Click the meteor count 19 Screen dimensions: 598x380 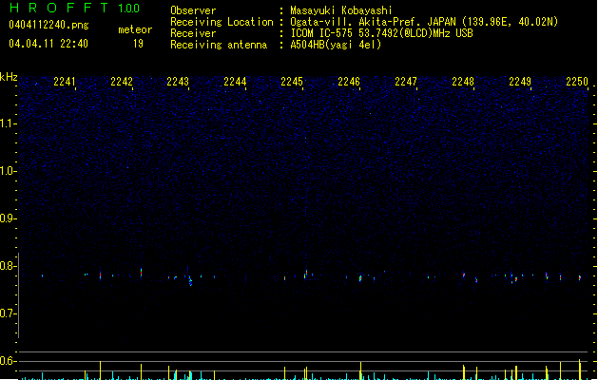tap(138, 44)
